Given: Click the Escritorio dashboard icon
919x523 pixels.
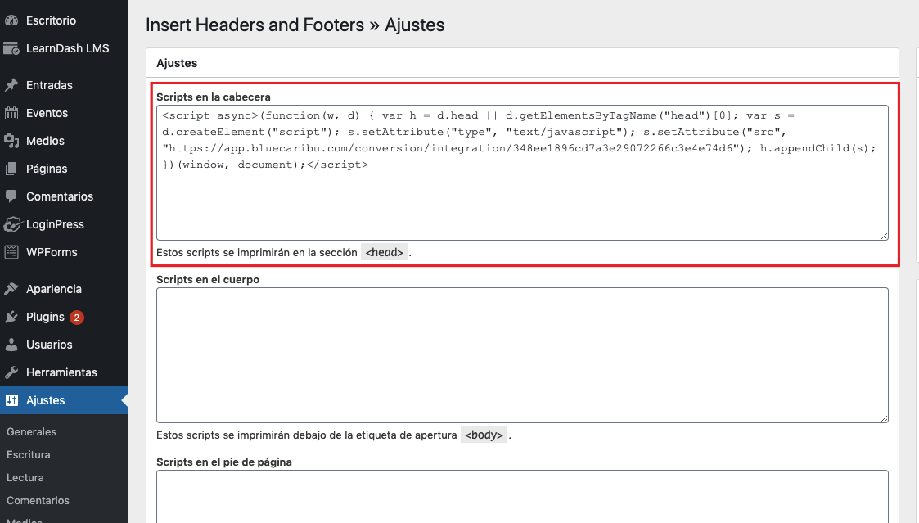Looking at the screenshot, I should (x=11, y=20).
